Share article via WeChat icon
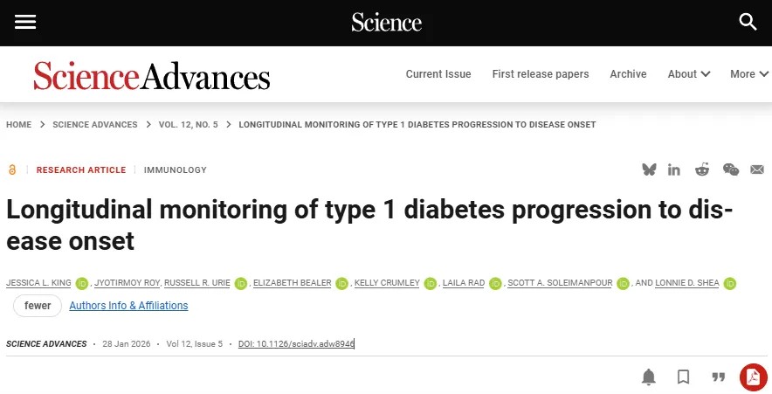 pyautogui.click(x=730, y=169)
